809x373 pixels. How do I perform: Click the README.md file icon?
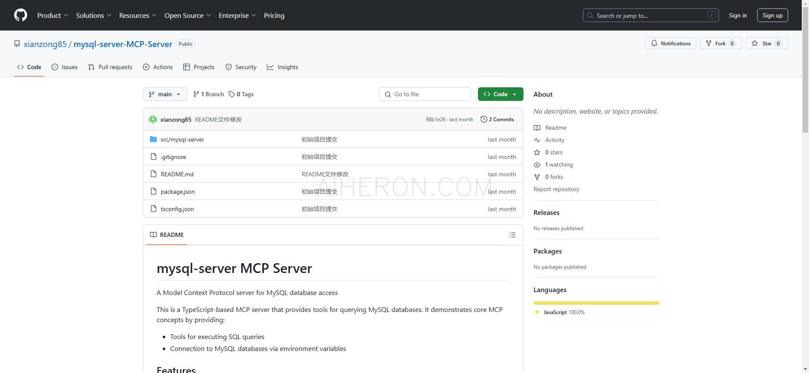pos(153,174)
